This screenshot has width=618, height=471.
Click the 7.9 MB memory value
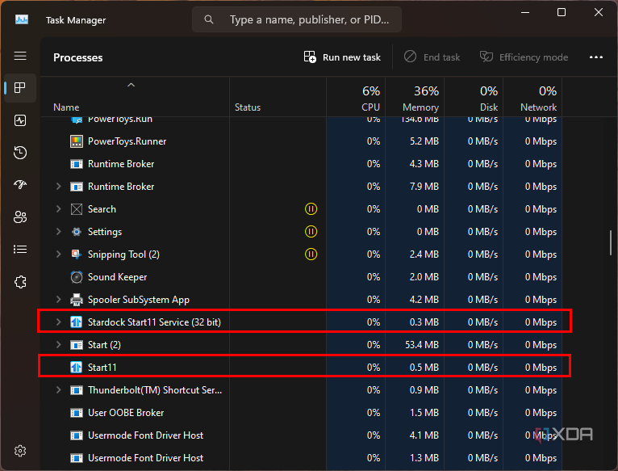click(424, 187)
